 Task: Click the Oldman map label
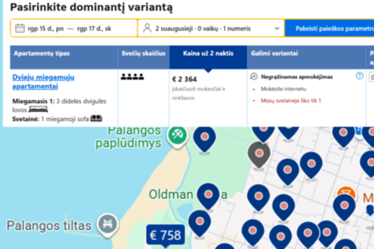(x=171, y=194)
